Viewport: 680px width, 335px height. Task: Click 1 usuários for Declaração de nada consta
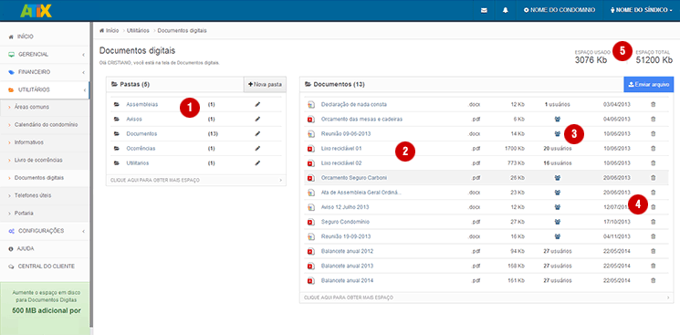(x=558, y=105)
